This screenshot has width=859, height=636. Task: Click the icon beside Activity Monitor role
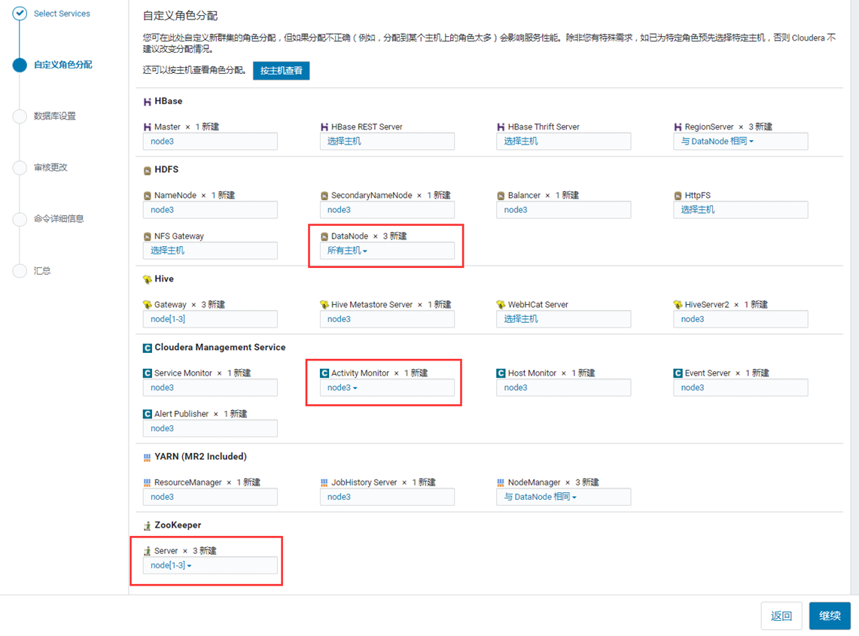coord(324,373)
